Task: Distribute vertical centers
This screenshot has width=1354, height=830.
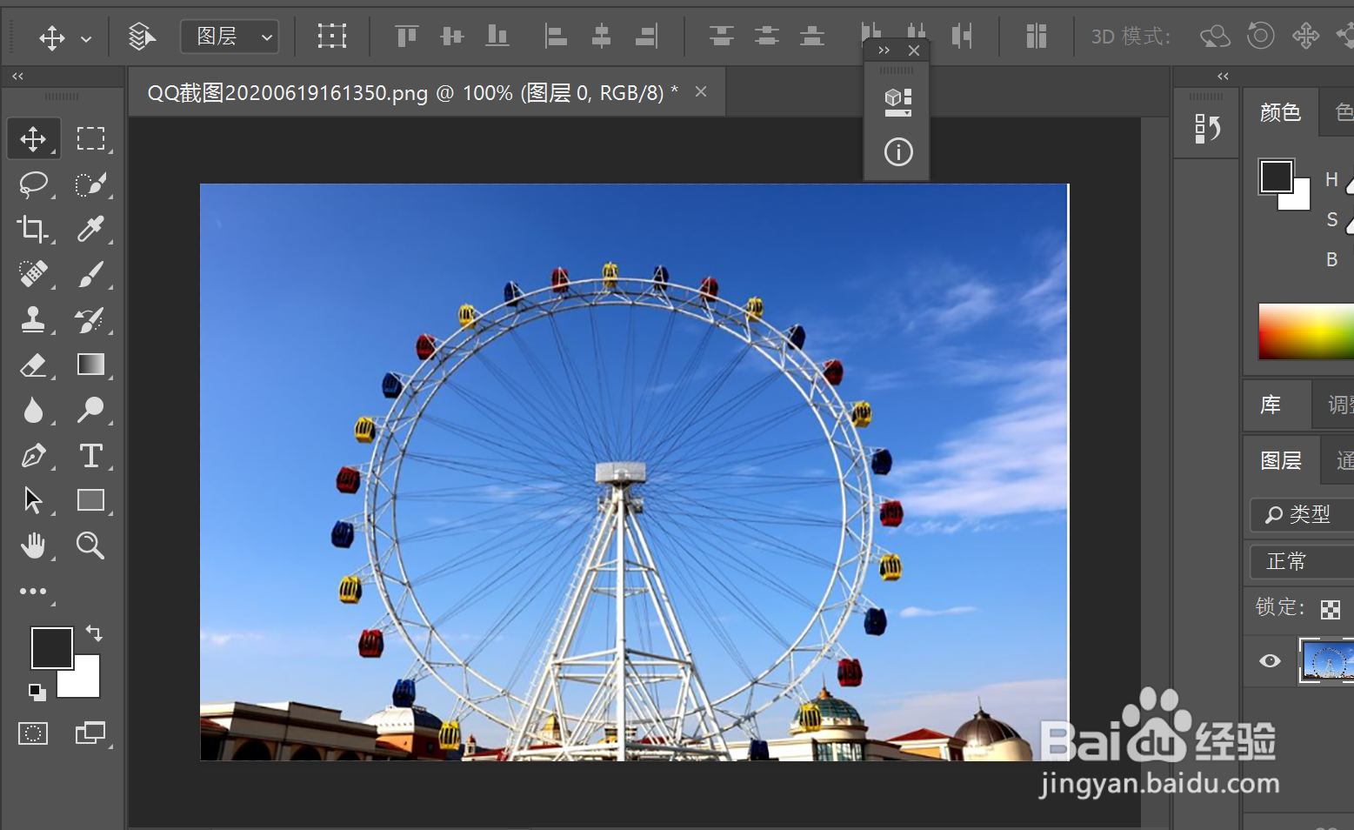Action: 766,37
